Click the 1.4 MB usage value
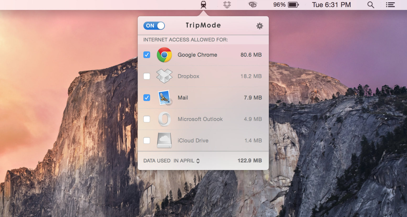407x217 pixels. 253,141
